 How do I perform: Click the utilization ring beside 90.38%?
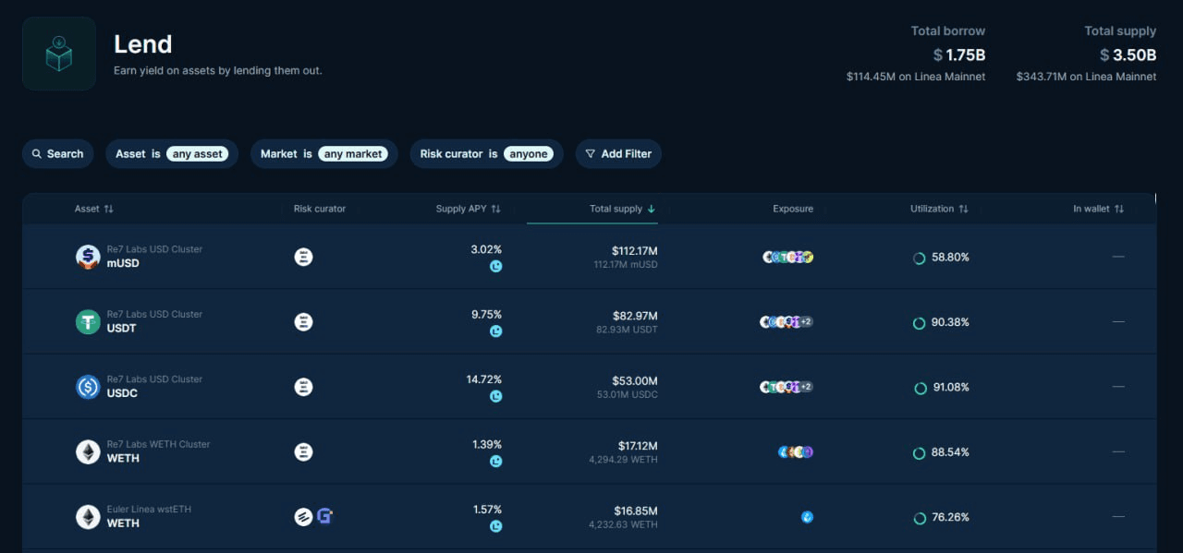pos(919,323)
